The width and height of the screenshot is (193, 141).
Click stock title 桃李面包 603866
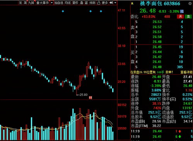coord(160,3)
